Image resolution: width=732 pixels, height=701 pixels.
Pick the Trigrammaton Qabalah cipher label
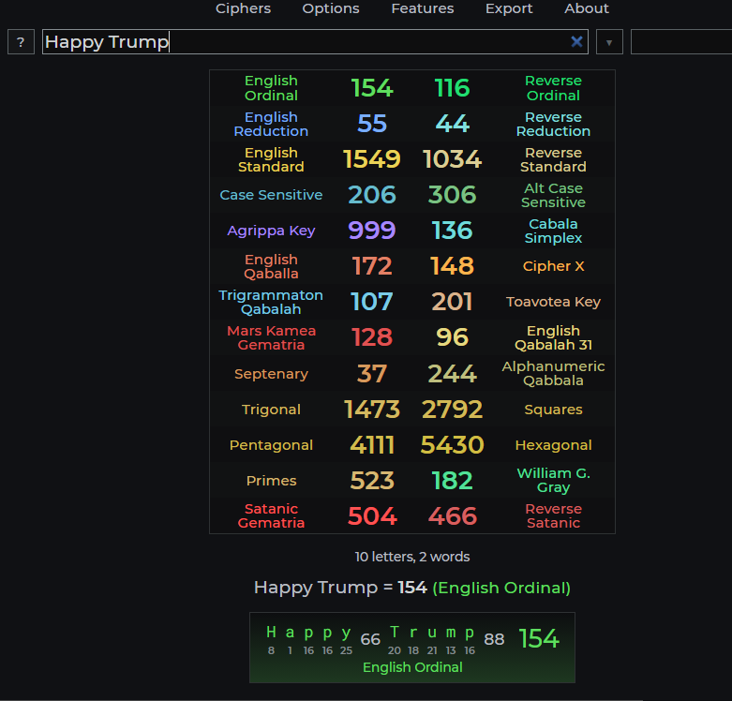coord(271,302)
